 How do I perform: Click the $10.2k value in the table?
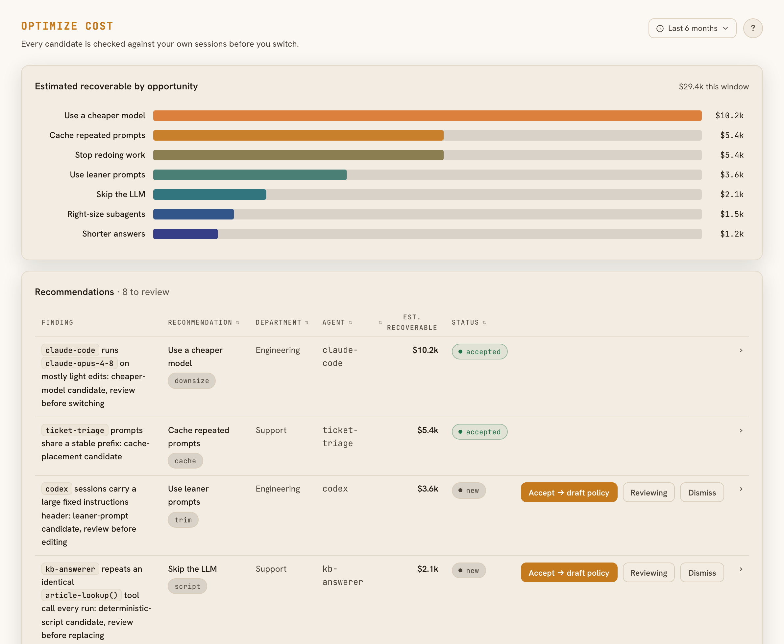click(425, 350)
